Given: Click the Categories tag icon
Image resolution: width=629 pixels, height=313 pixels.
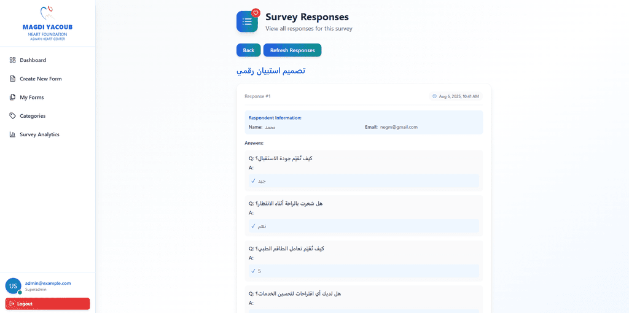Looking at the screenshot, I should 12,116.
